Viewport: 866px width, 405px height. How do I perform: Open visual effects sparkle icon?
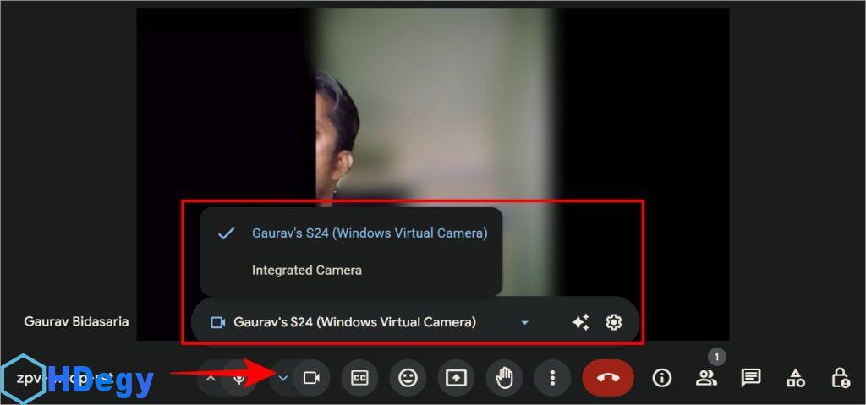[580, 322]
